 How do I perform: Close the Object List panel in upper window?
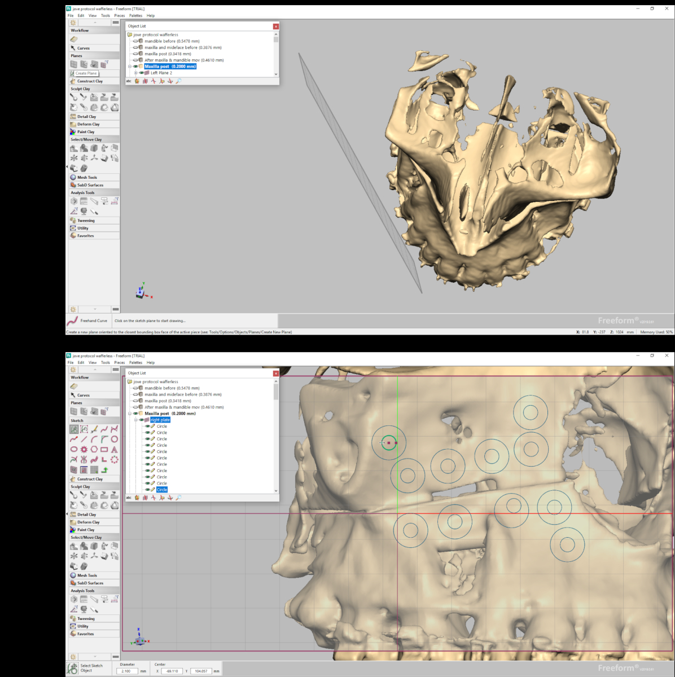[275, 27]
